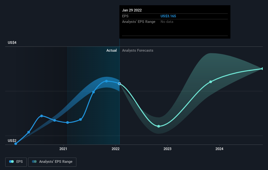Select the EPS peak point in mid 2020
The image size is (268, 170).
tap(41, 116)
